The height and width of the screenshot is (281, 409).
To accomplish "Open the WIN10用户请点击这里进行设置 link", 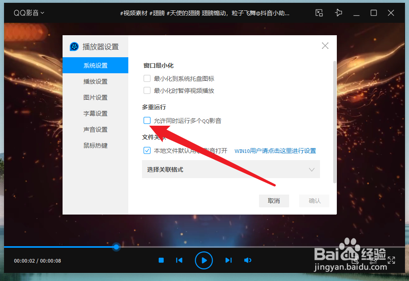I will point(275,151).
